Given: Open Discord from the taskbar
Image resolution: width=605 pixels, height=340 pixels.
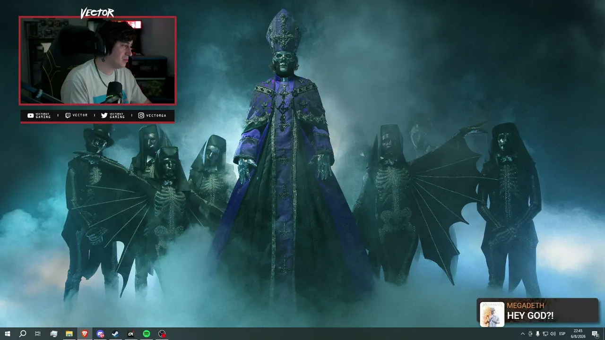Looking at the screenshot, I should [100, 334].
